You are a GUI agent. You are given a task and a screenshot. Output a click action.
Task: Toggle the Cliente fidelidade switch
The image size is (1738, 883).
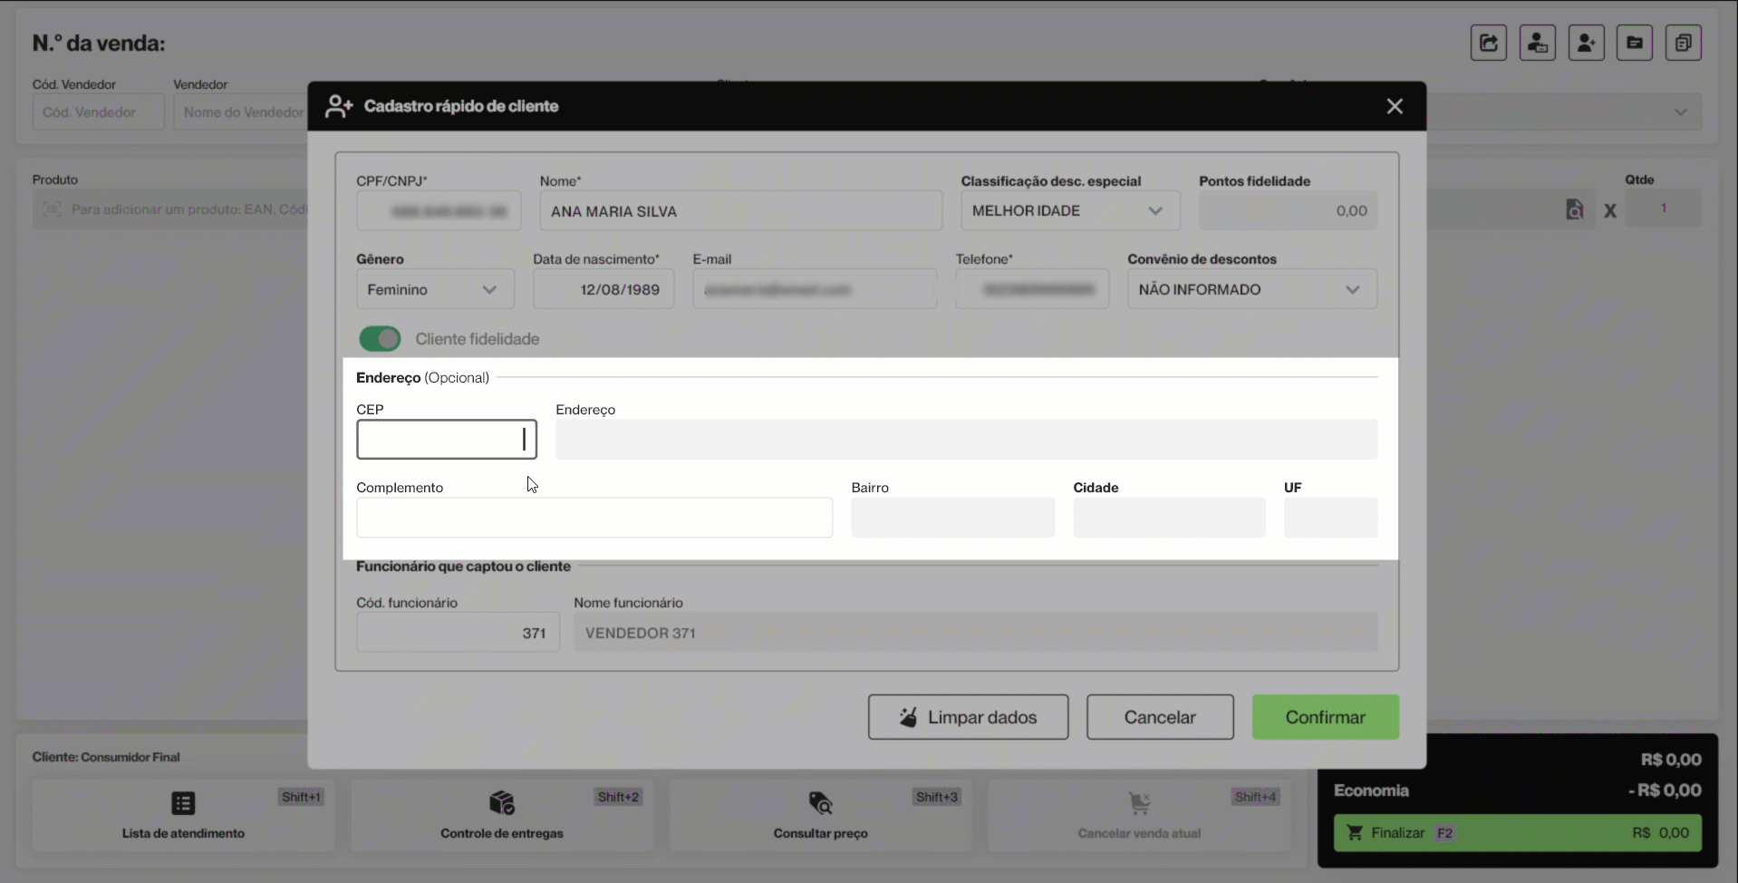point(380,339)
